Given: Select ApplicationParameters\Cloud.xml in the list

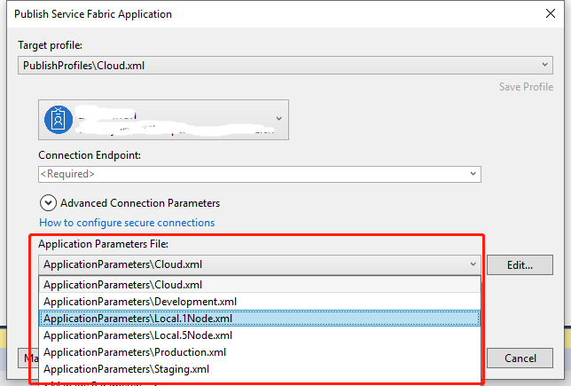Looking at the screenshot, I should click(x=259, y=285).
